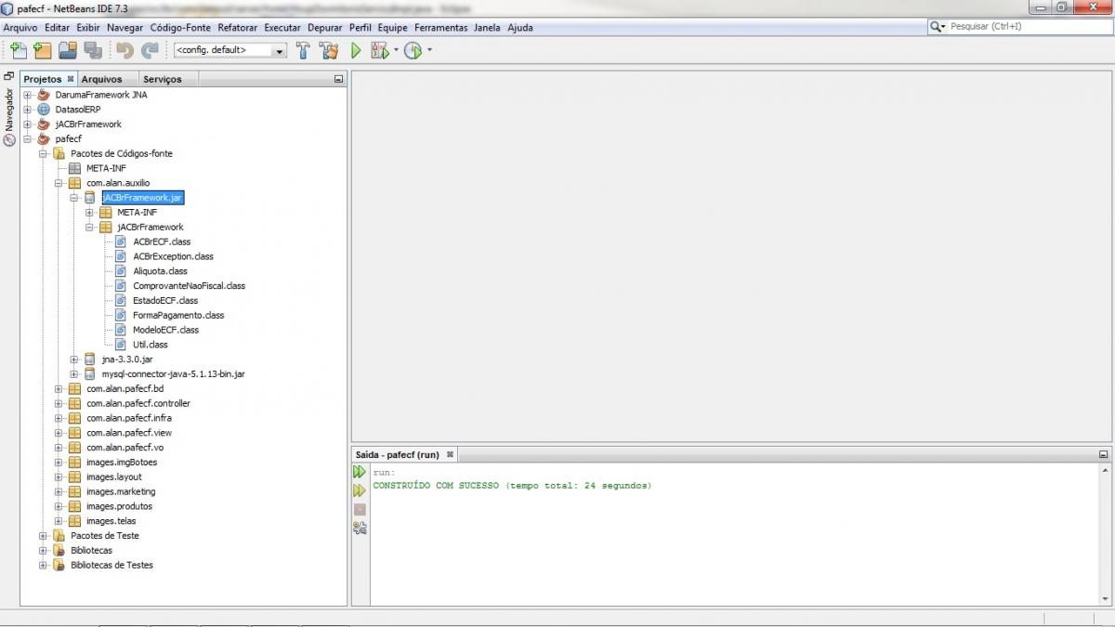Open the Ajuda menu
Viewport: 1115px width, 627px height.
pos(520,28)
